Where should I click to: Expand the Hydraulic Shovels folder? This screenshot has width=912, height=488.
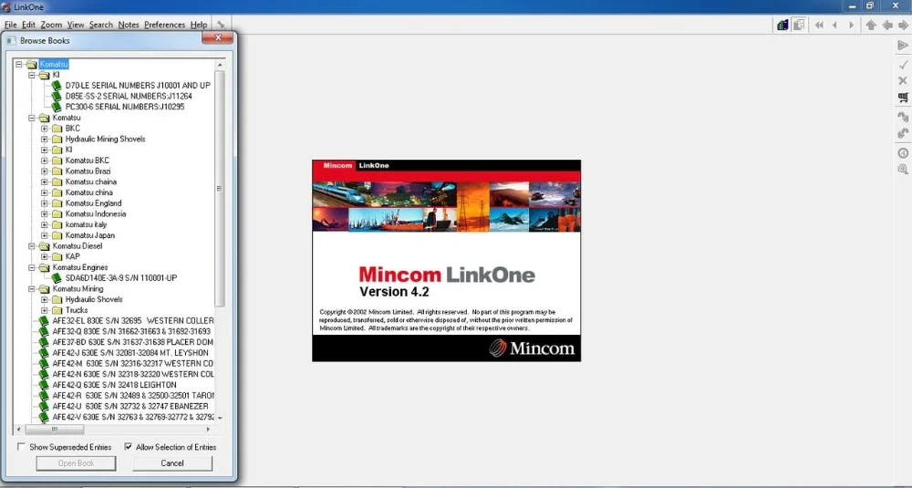[44, 299]
